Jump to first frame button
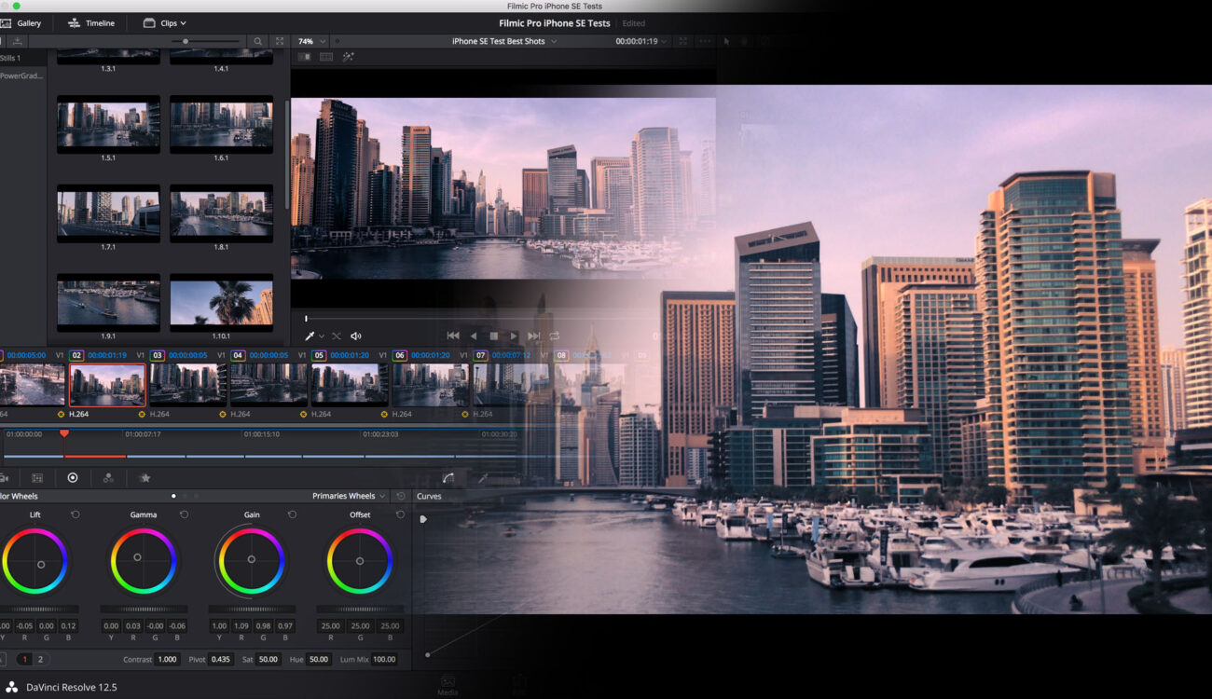Image resolution: width=1212 pixels, height=699 pixels. click(453, 336)
